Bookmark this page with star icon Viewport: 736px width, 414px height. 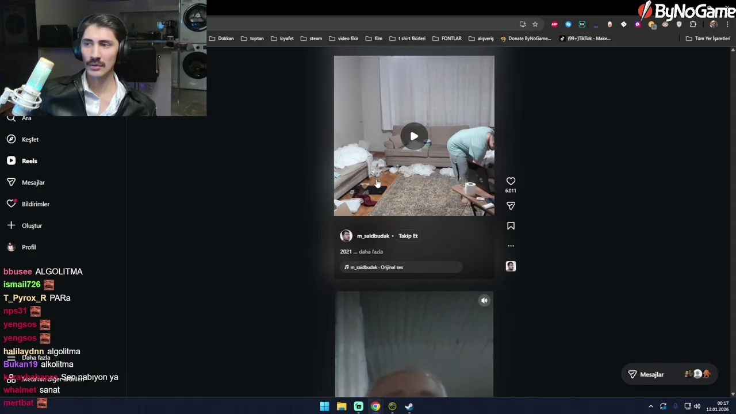coord(535,24)
